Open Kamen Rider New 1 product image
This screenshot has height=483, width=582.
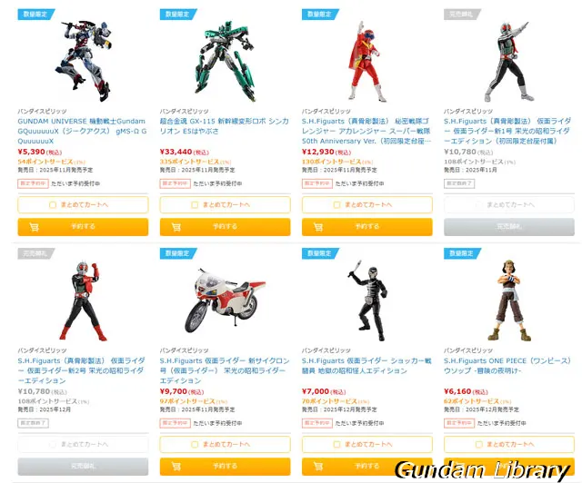point(509,61)
